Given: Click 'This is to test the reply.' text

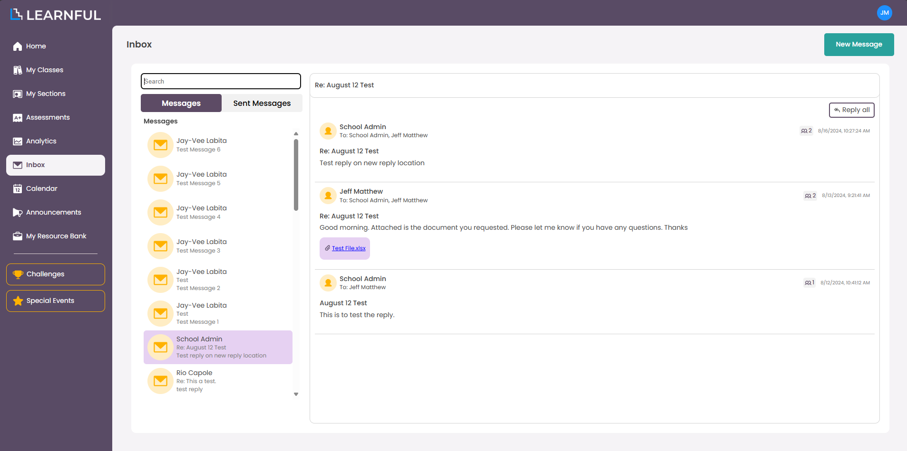Looking at the screenshot, I should point(357,315).
